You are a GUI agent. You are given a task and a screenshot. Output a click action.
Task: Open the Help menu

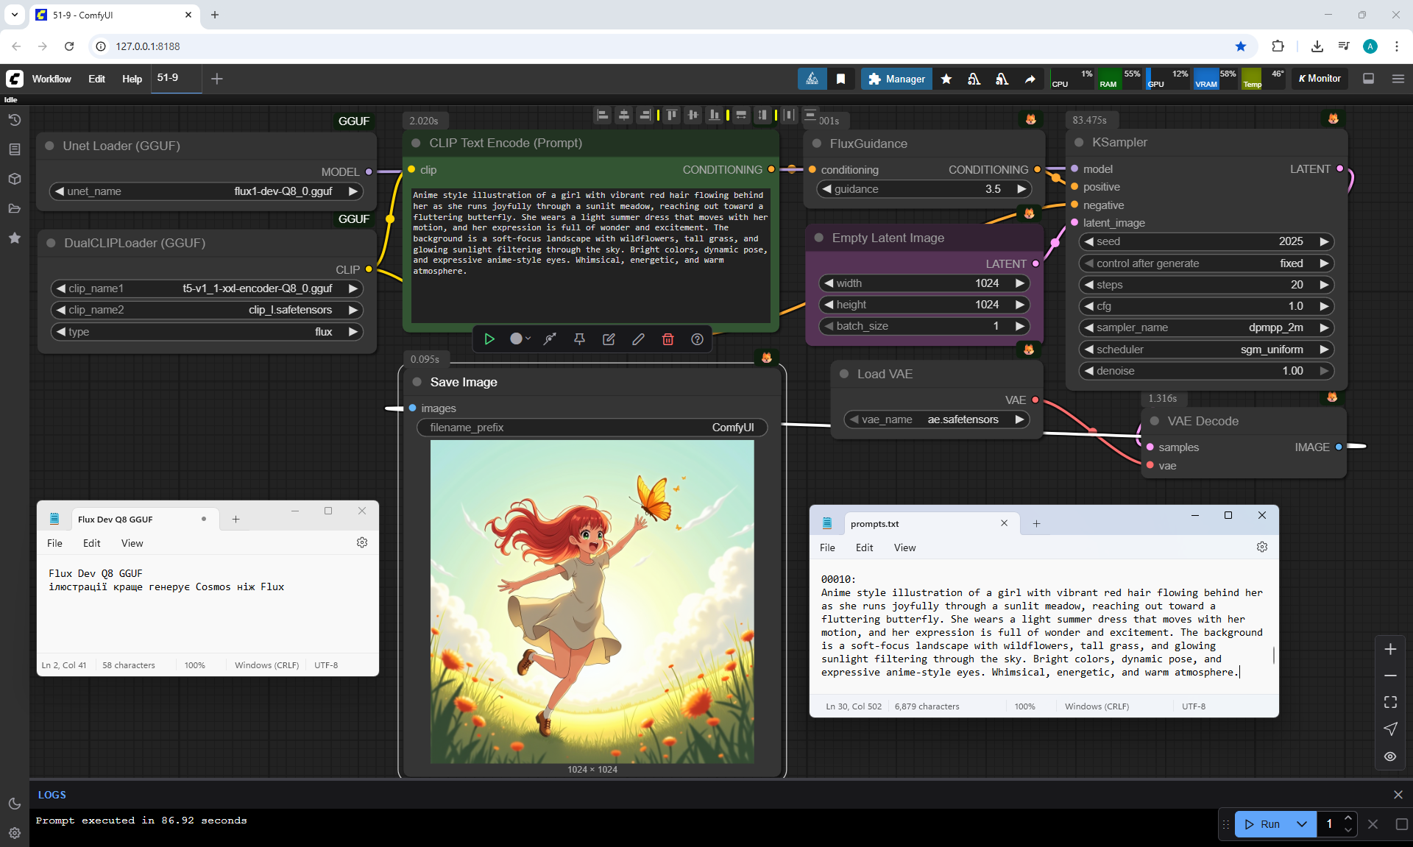132,79
